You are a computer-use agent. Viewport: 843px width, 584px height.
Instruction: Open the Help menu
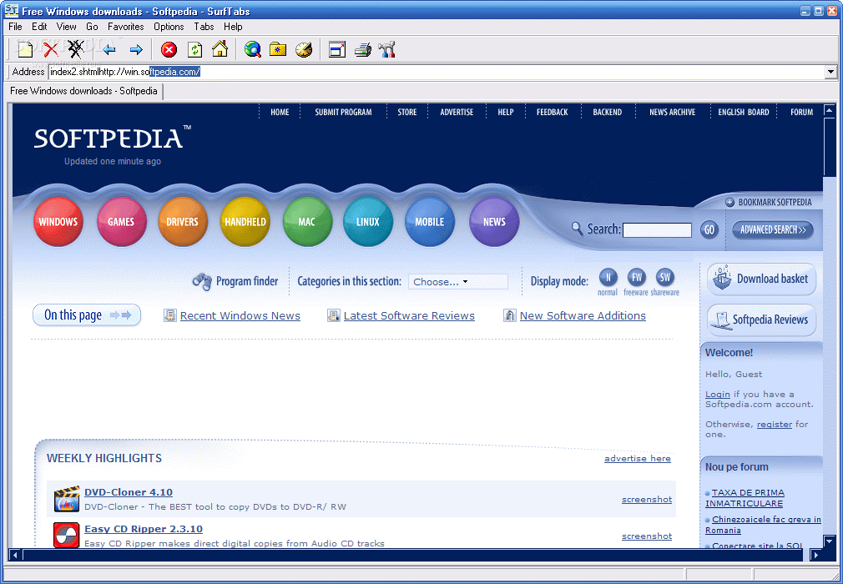click(x=233, y=27)
